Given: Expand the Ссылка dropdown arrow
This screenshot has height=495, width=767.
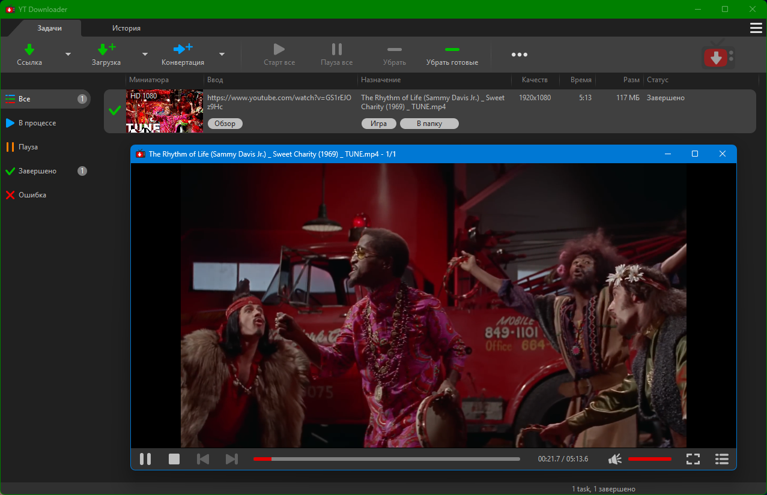Looking at the screenshot, I should coord(68,55).
